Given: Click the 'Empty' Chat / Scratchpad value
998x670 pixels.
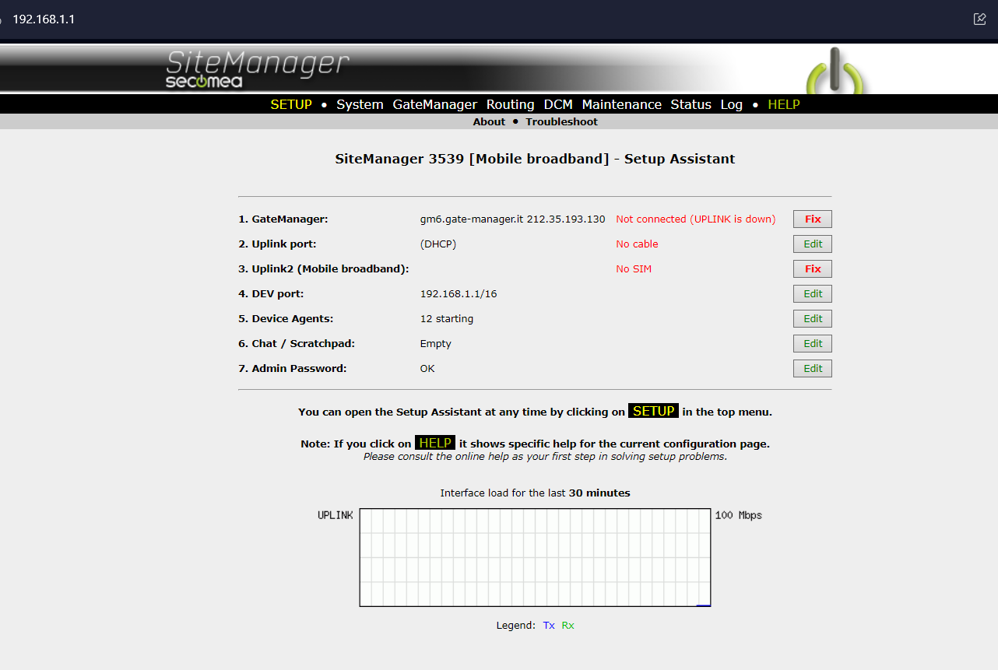Looking at the screenshot, I should (x=436, y=344).
